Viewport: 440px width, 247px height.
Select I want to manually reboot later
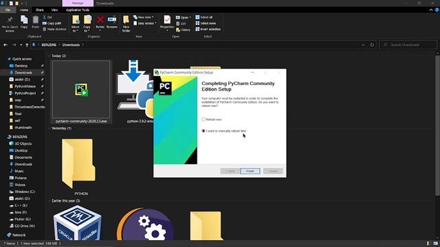point(203,131)
